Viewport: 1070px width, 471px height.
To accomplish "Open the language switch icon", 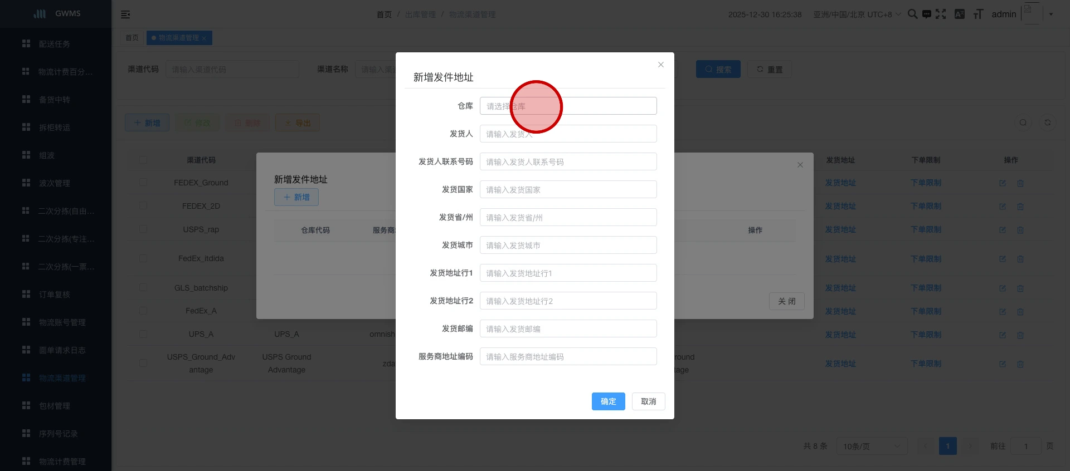I will coord(959,14).
